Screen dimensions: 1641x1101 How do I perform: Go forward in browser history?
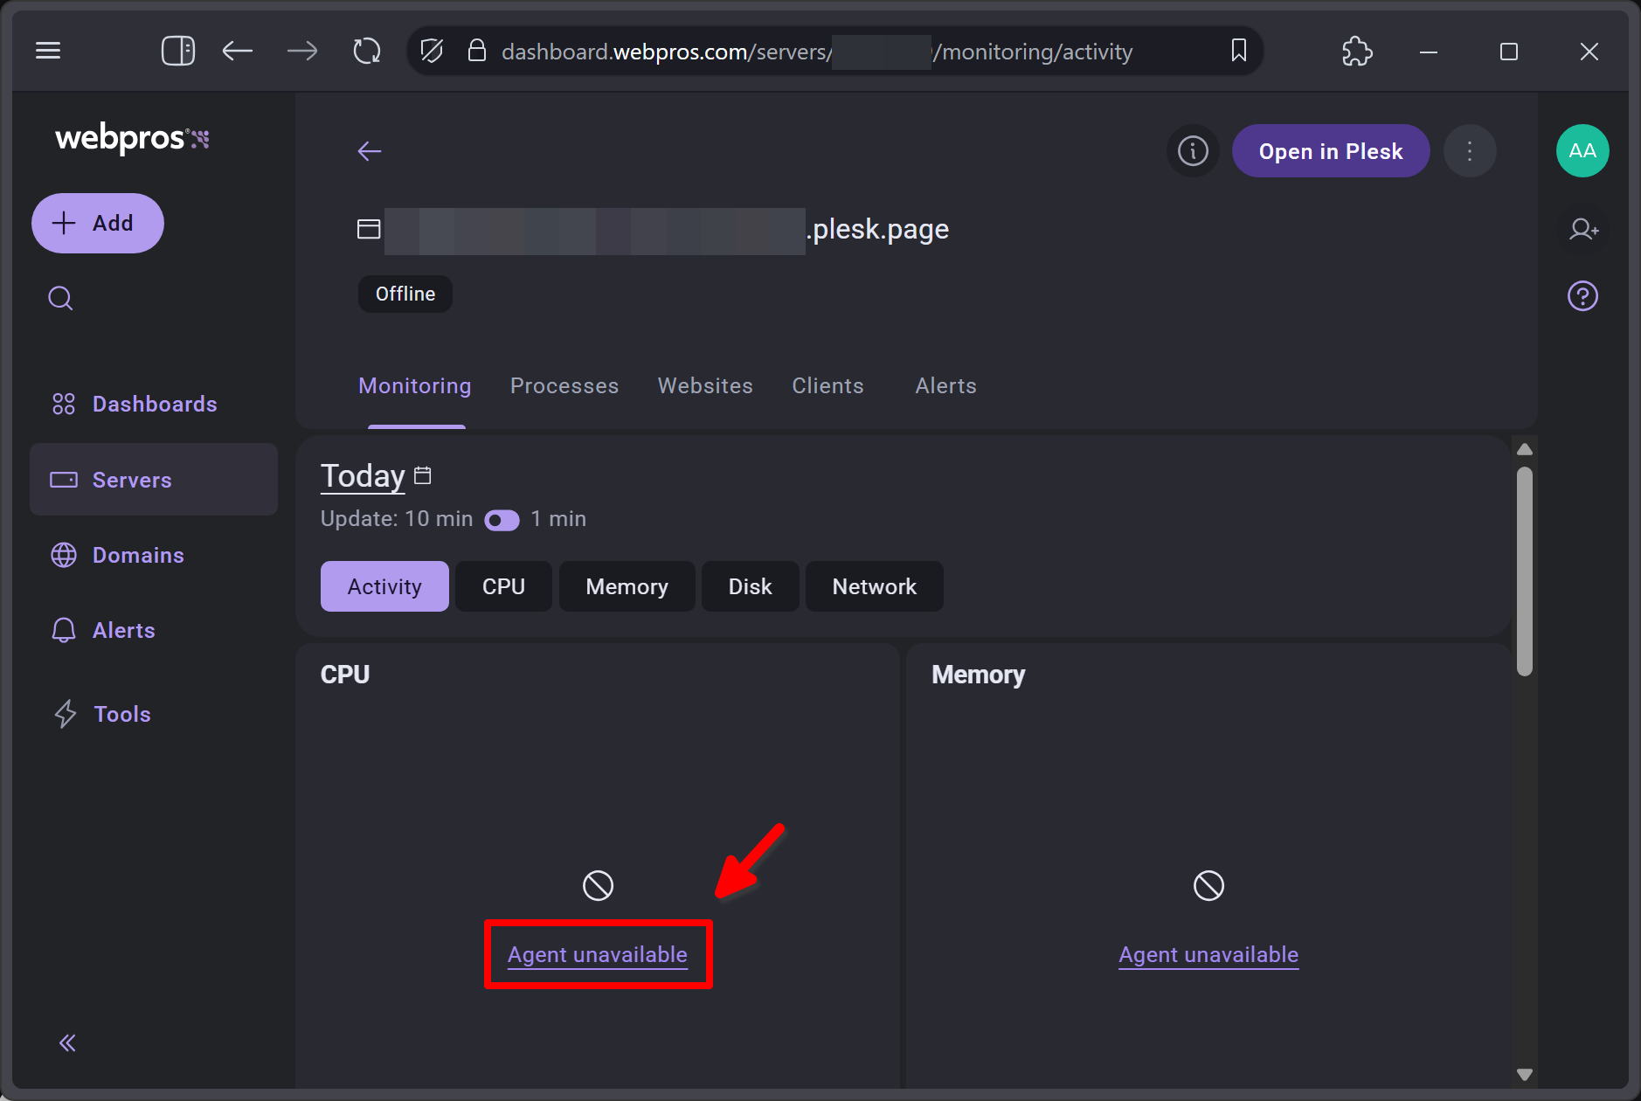pos(302,51)
